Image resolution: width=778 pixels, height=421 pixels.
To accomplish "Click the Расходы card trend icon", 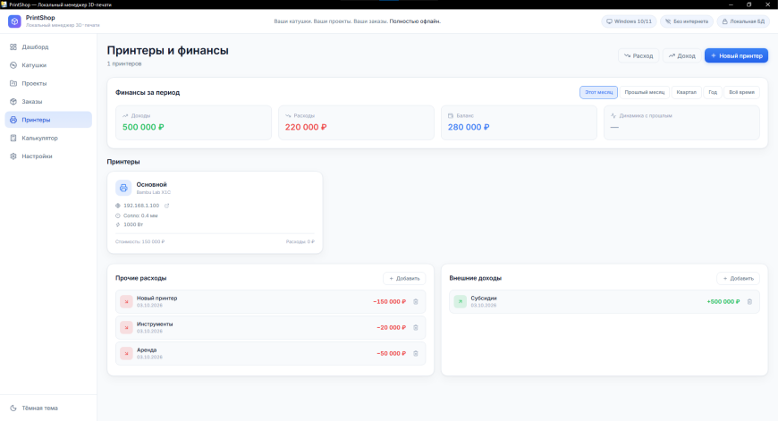I will (288, 115).
